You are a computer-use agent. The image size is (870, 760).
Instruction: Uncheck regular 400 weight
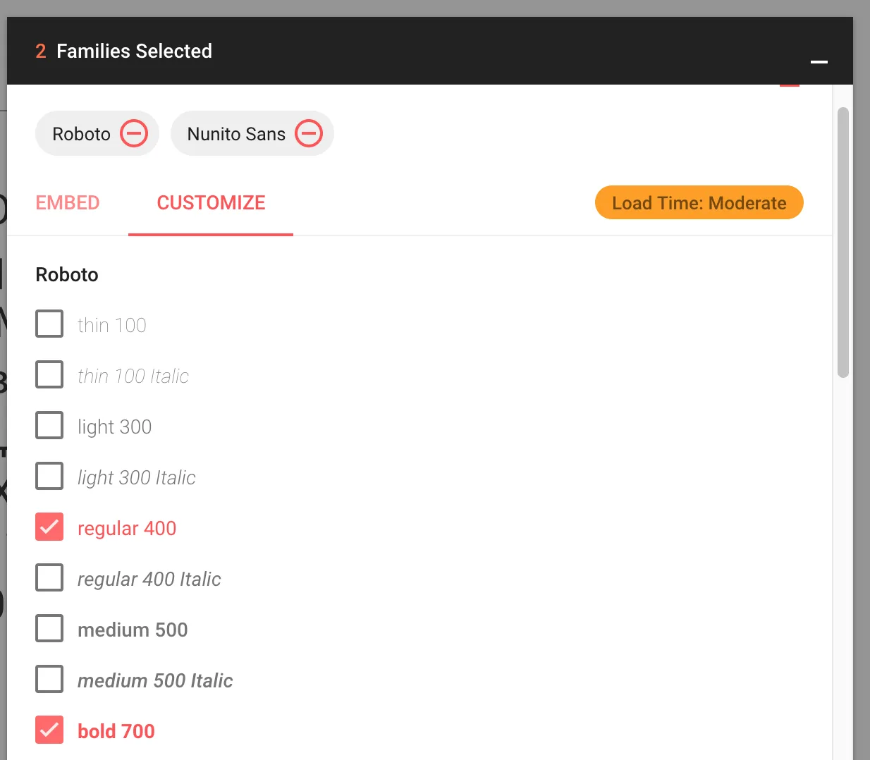pyautogui.click(x=49, y=527)
